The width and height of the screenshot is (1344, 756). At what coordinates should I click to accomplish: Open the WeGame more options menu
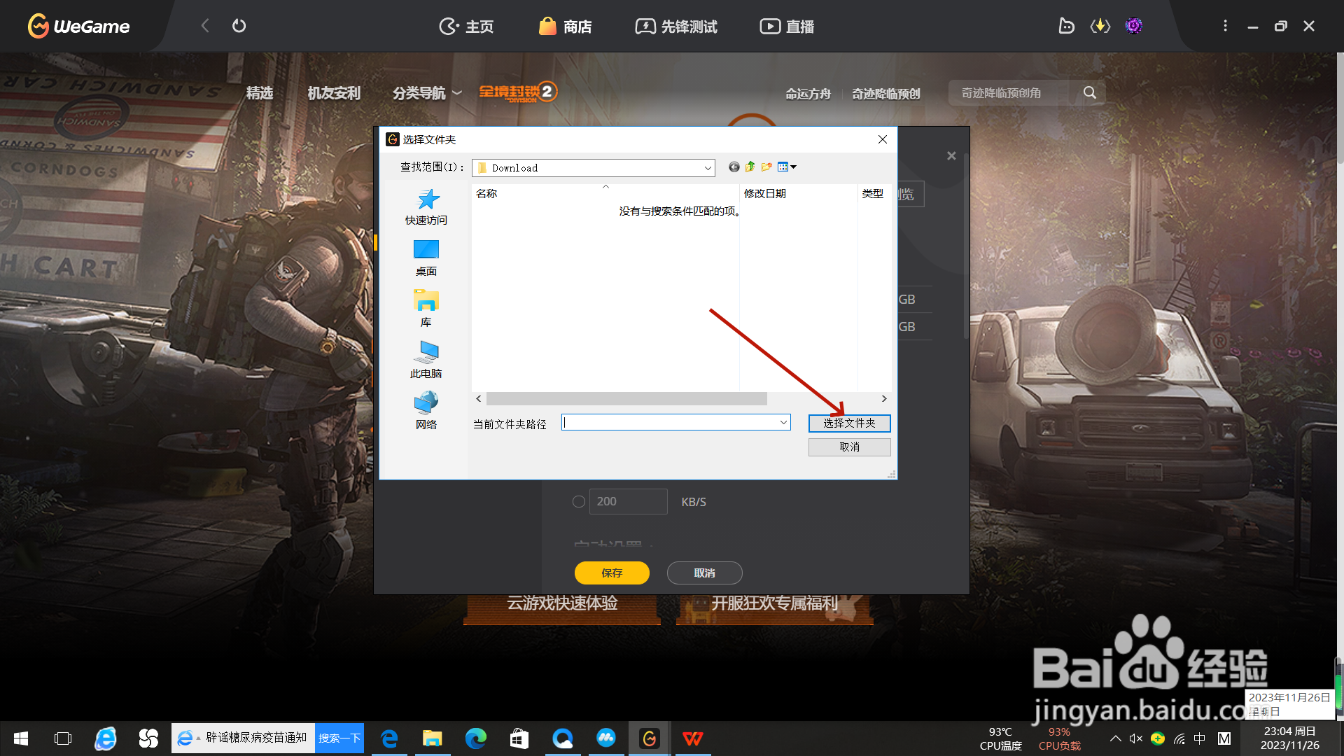point(1225,26)
